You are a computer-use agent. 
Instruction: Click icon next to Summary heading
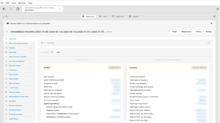click(x=52, y=52)
